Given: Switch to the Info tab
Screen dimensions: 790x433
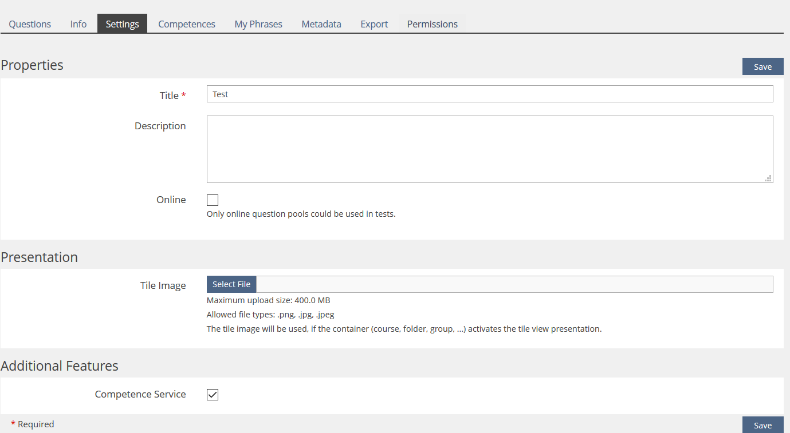Looking at the screenshot, I should click(x=78, y=24).
